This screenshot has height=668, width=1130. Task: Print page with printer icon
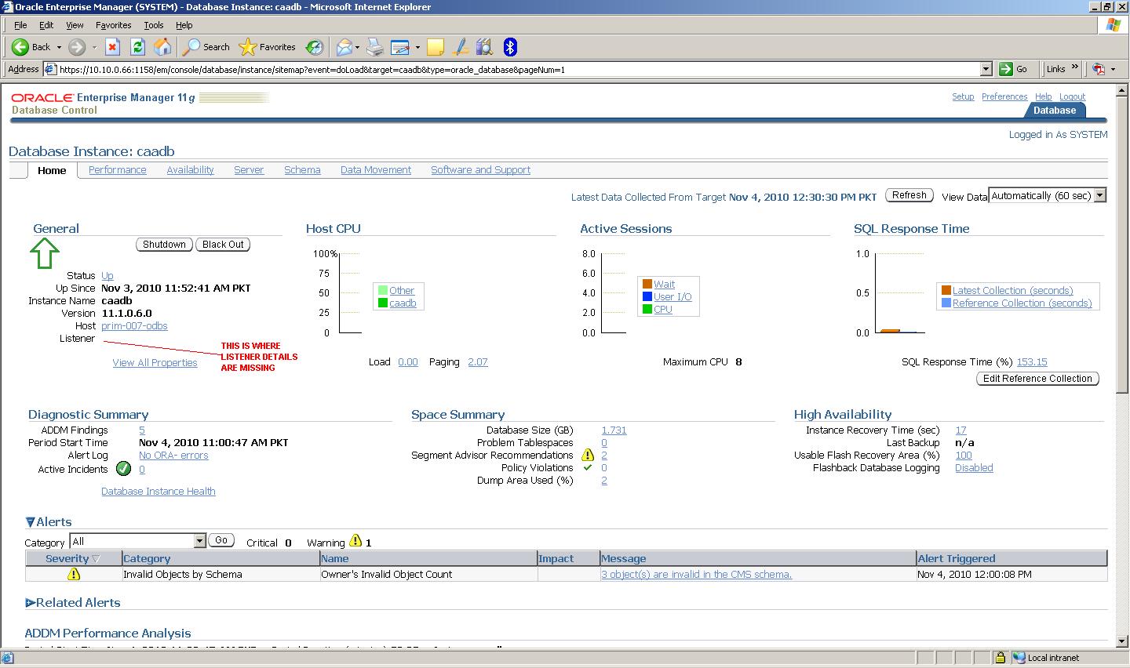pos(375,47)
